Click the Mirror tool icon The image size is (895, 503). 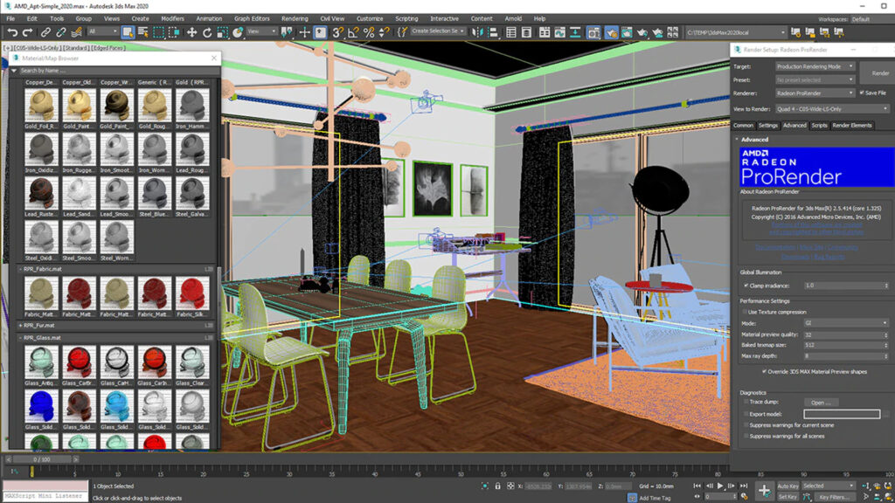477,32
